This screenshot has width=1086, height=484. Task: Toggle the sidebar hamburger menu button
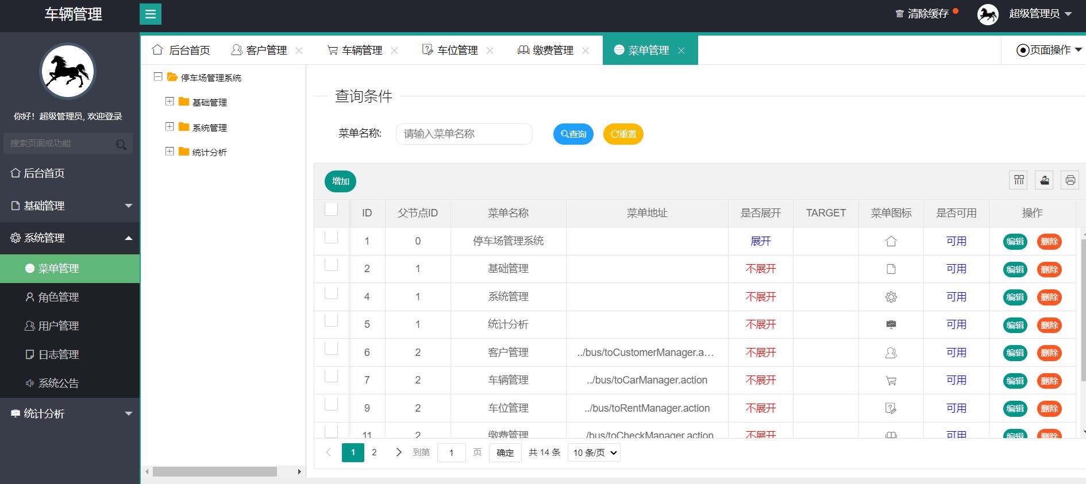pyautogui.click(x=151, y=14)
